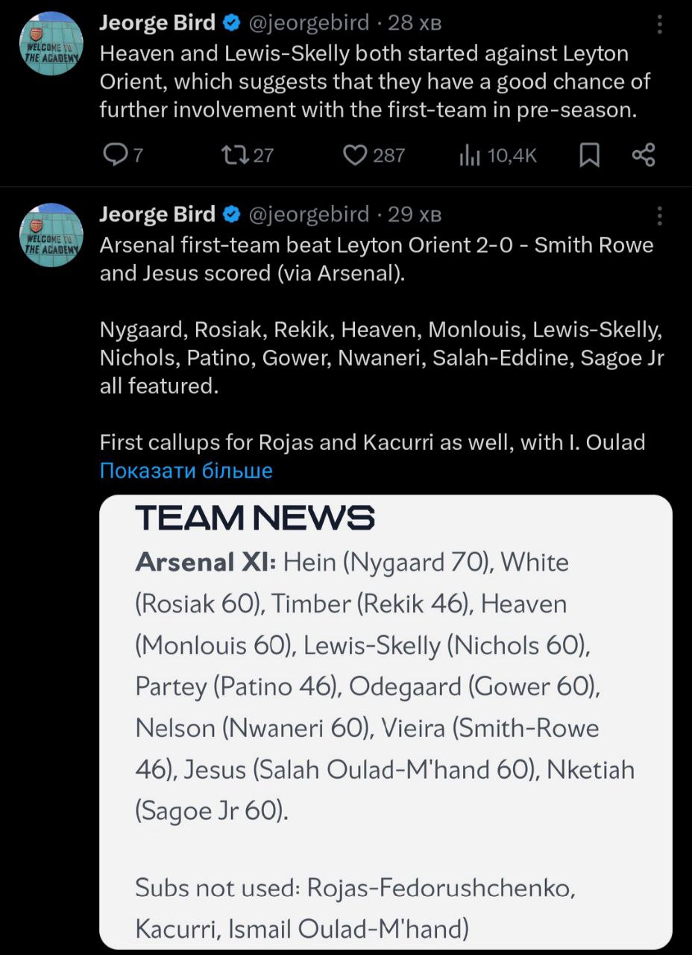The width and height of the screenshot is (692, 955).
Task: Open Jeorge Bird avatar on second tweet
Action: [x=51, y=235]
